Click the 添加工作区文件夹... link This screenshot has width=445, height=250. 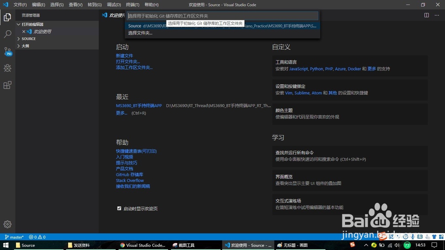[x=134, y=68]
